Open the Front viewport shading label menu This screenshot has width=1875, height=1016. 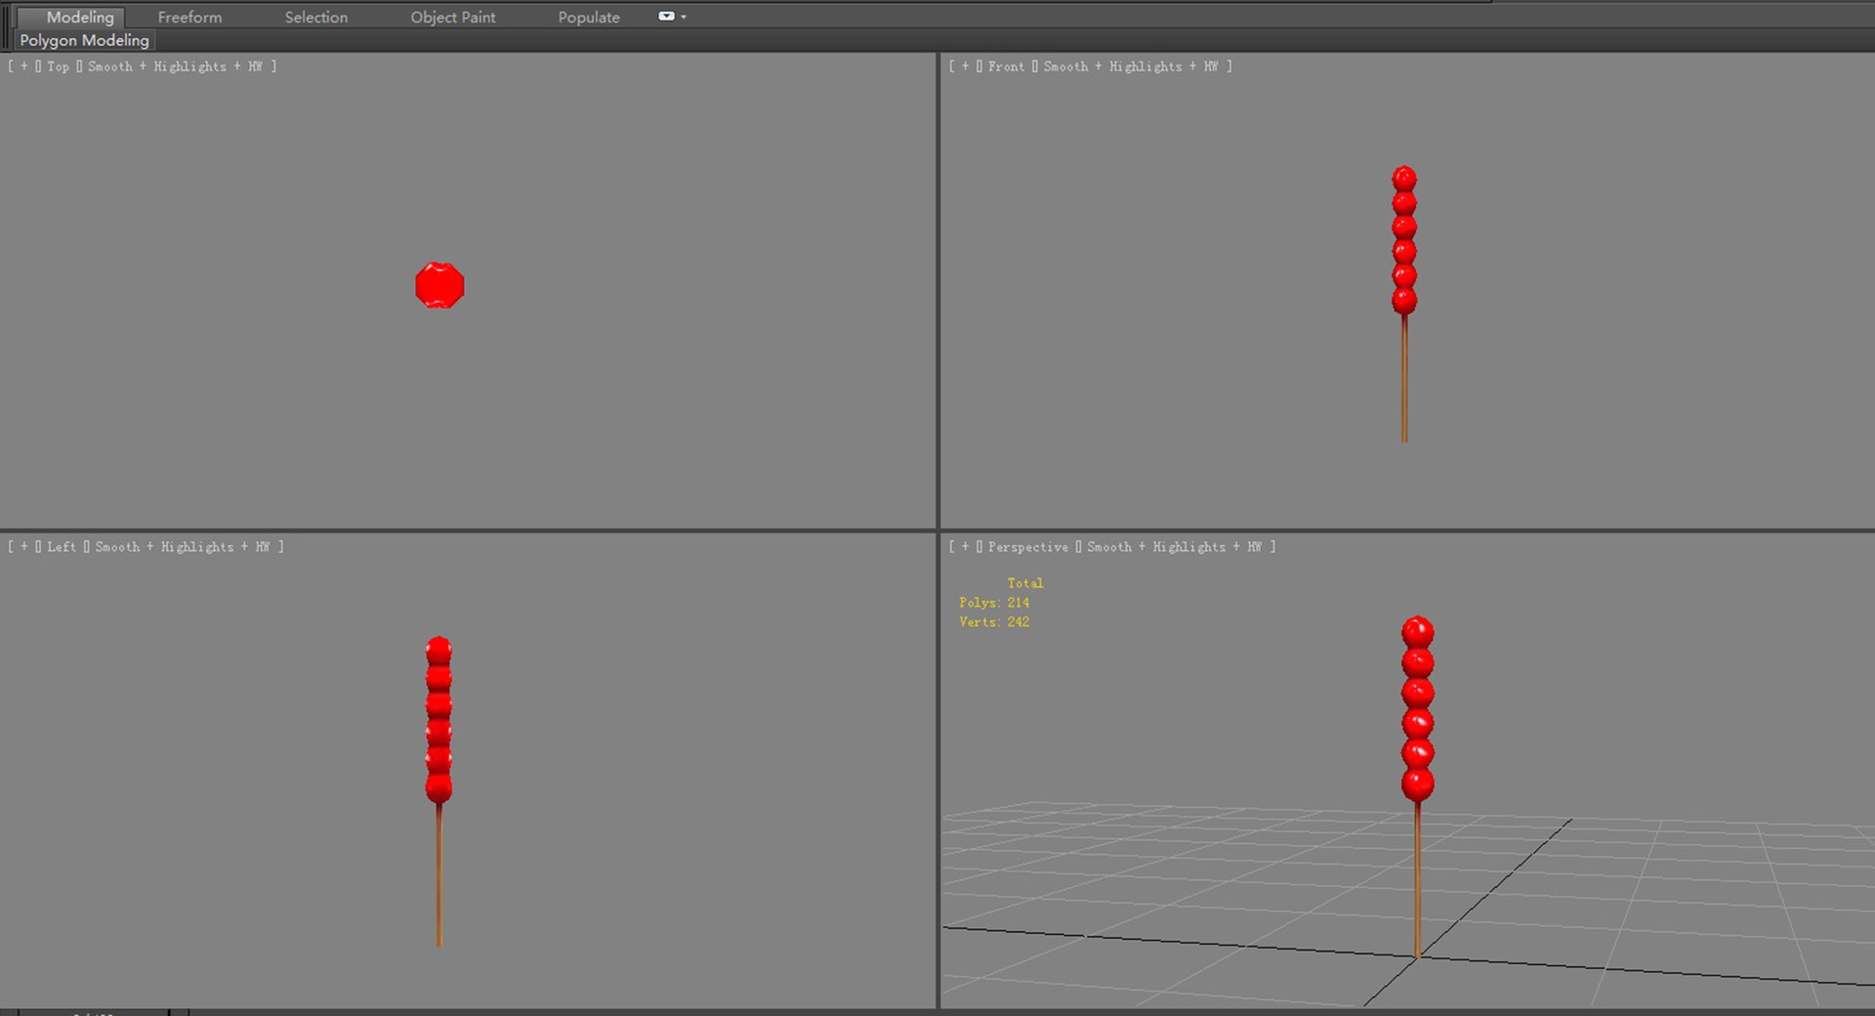1131,66
